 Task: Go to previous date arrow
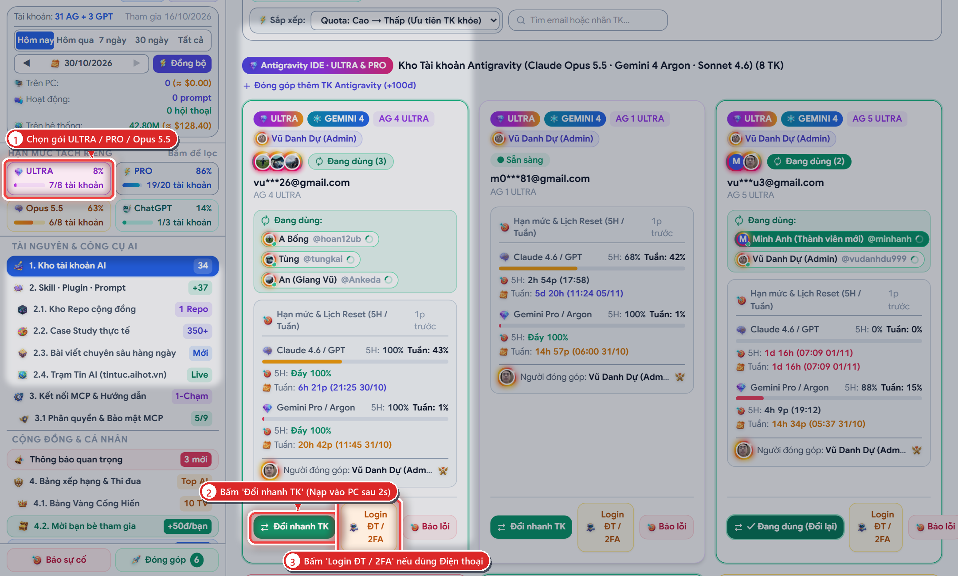pos(27,63)
